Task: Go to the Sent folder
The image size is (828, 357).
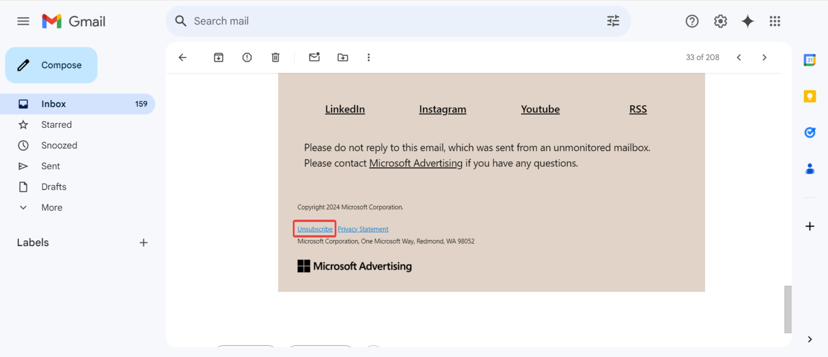Action: [x=51, y=166]
